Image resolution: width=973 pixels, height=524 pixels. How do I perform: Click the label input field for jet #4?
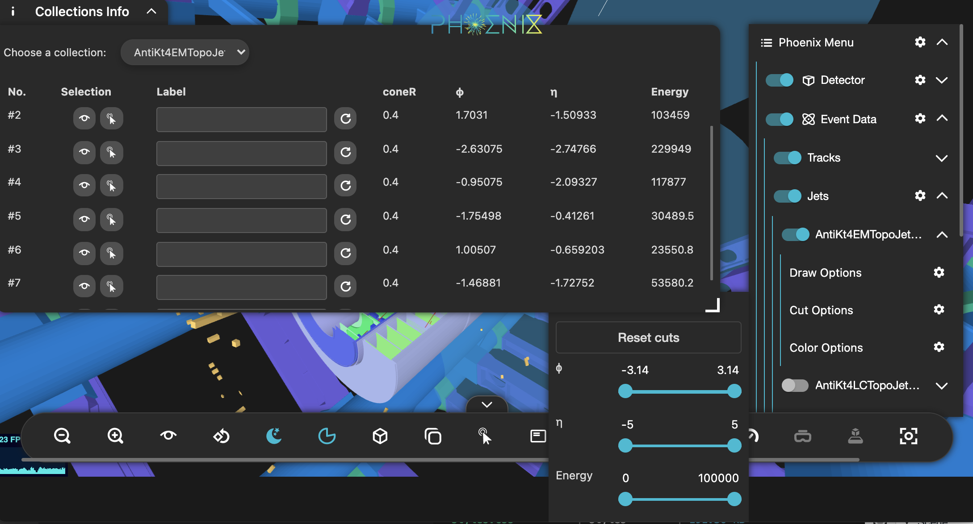click(x=241, y=187)
